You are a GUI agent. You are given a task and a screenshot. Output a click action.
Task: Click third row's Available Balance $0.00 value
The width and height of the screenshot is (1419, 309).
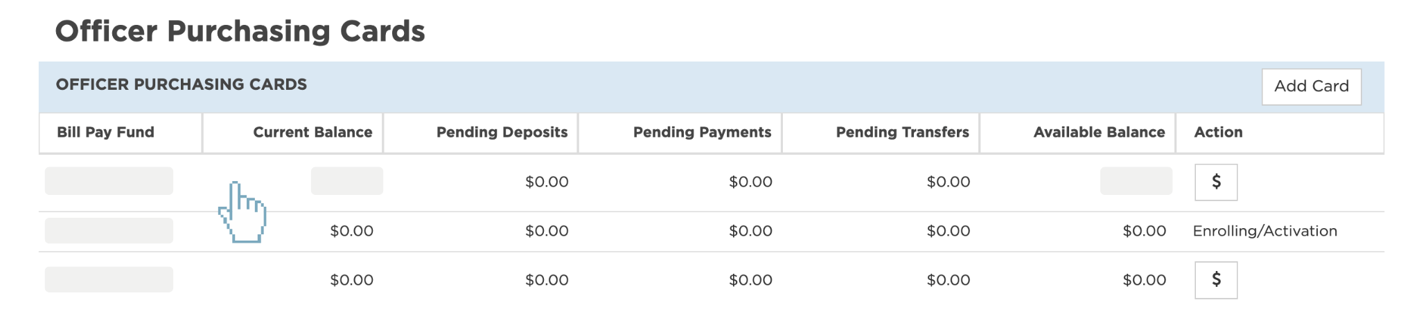[x=1144, y=280]
